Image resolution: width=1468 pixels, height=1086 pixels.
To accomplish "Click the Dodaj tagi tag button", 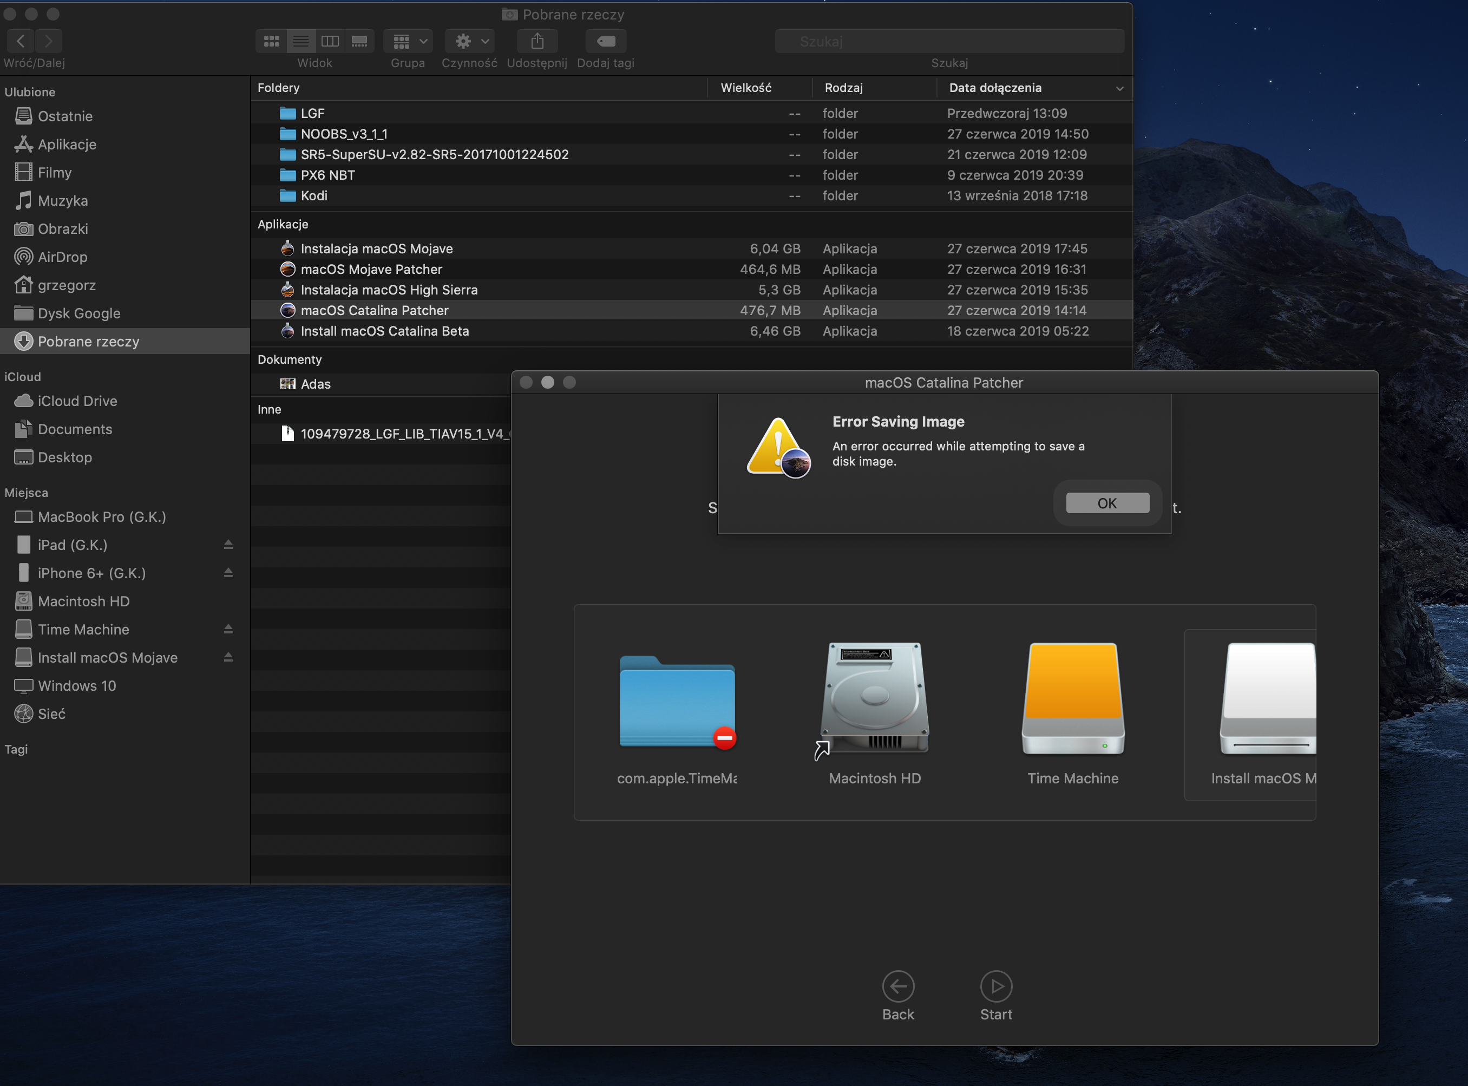I will [605, 41].
